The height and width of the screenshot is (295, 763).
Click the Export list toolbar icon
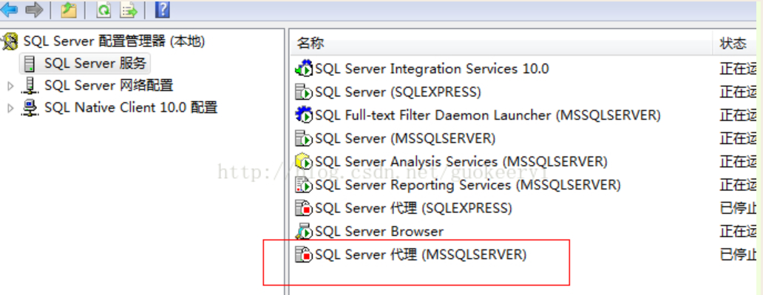(129, 9)
